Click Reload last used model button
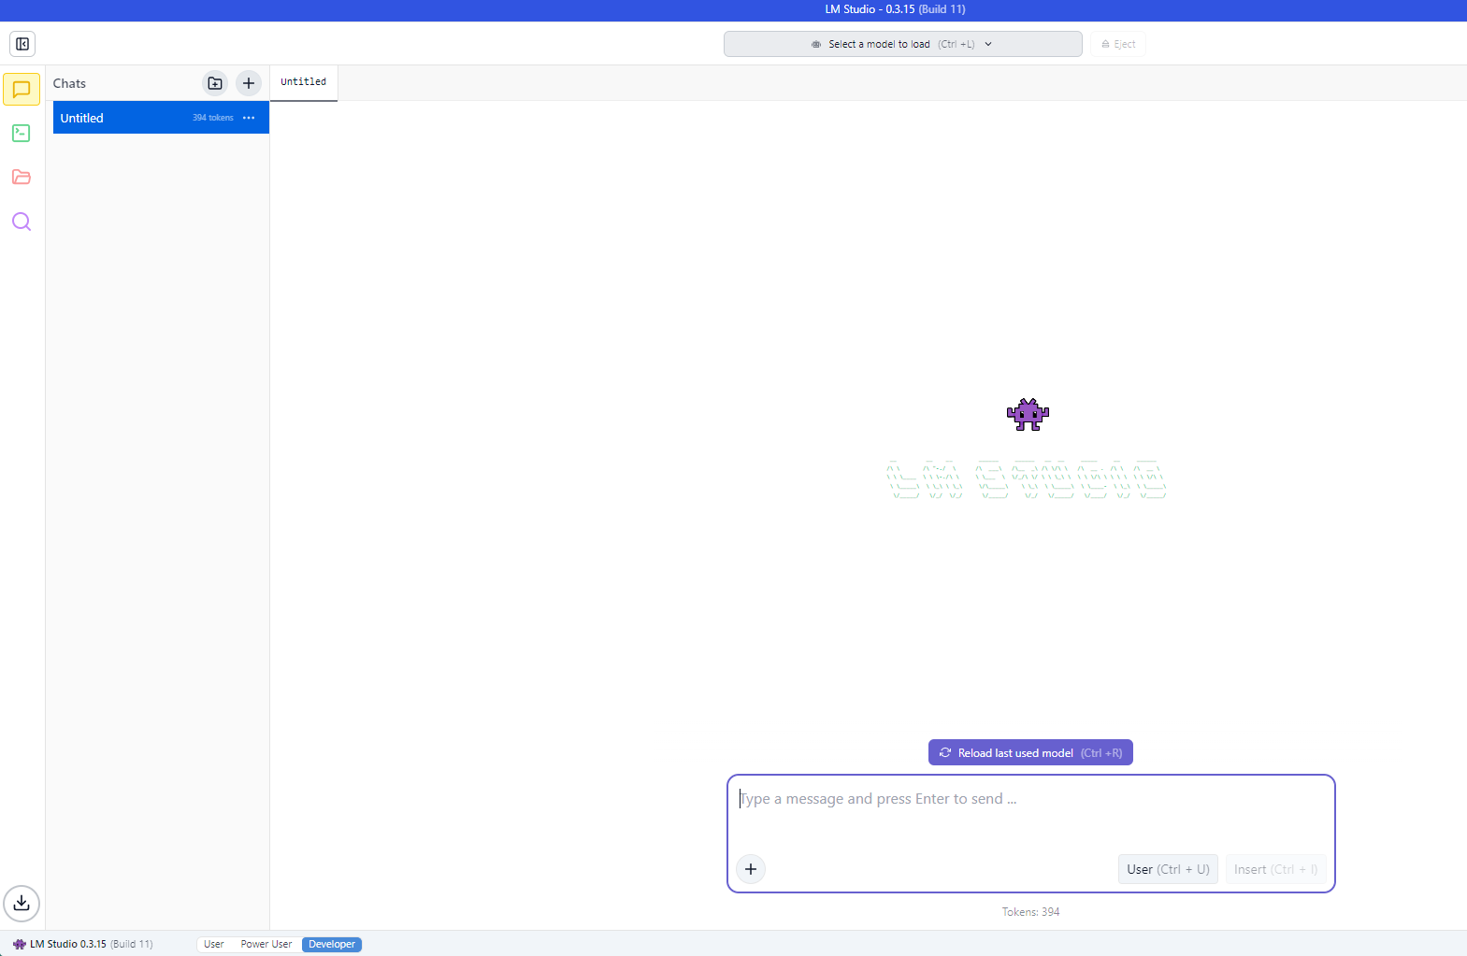1467x956 pixels. (1030, 753)
